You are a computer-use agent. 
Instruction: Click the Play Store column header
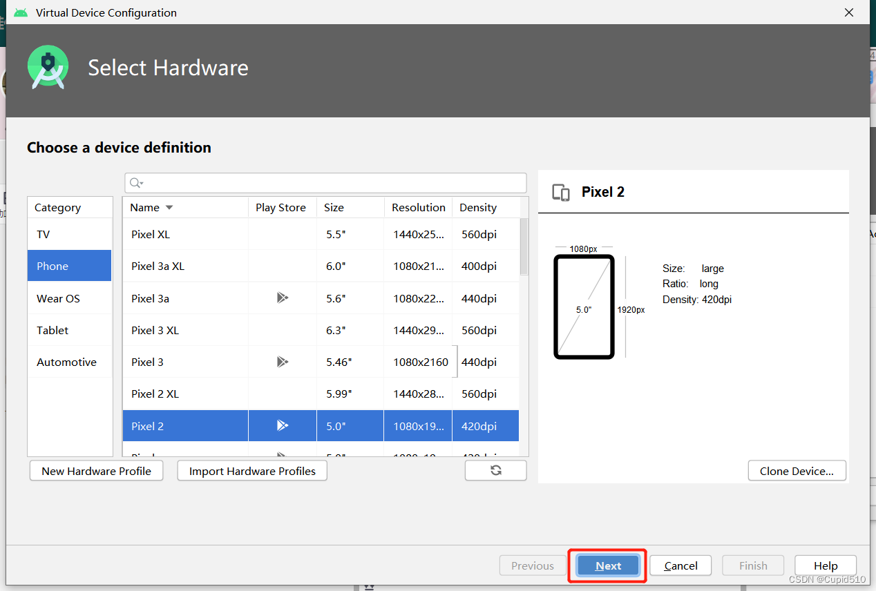click(282, 207)
